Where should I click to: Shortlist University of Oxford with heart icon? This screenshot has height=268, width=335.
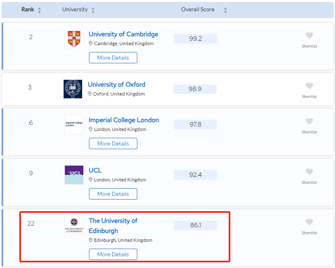pos(309,86)
